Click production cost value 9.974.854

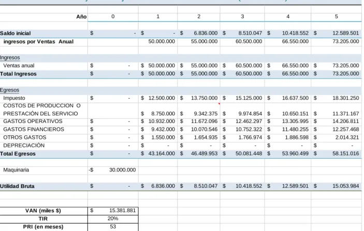(250, 114)
